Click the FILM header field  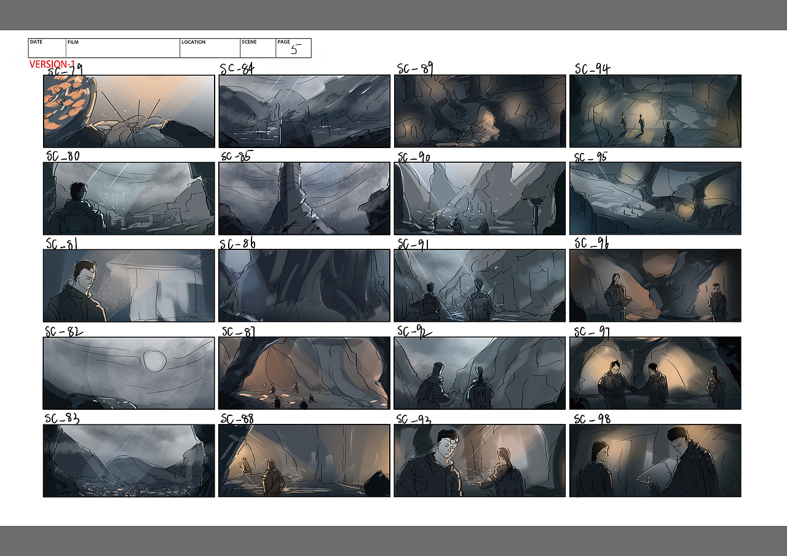tap(123, 48)
